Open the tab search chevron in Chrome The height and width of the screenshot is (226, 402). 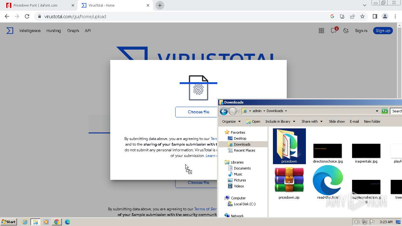click(364, 5)
